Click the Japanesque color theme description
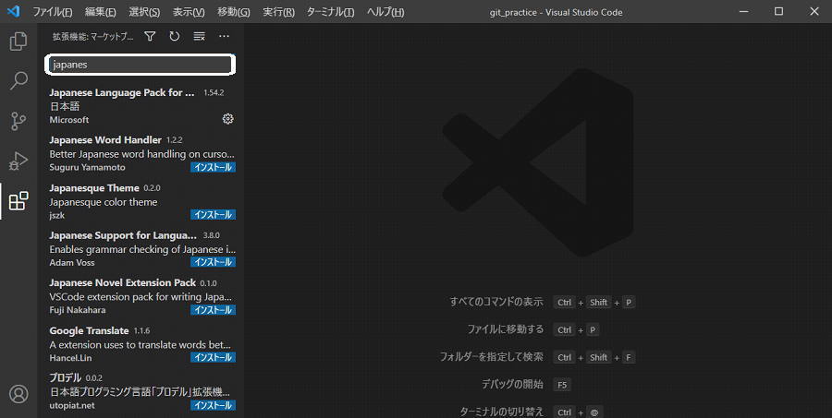 tap(104, 202)
